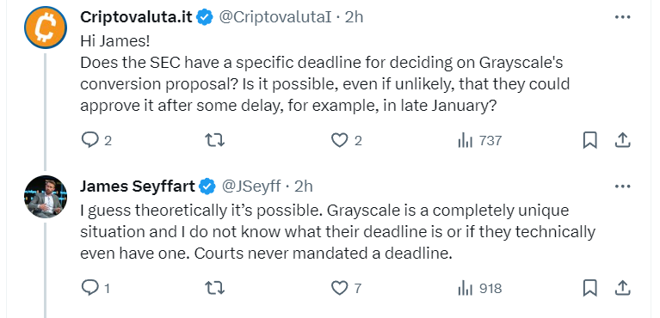Image resolution: width=660 pixels, height=318 pixels.
Task: Open the @JSeyff handle link
Action: pos(251,186)
